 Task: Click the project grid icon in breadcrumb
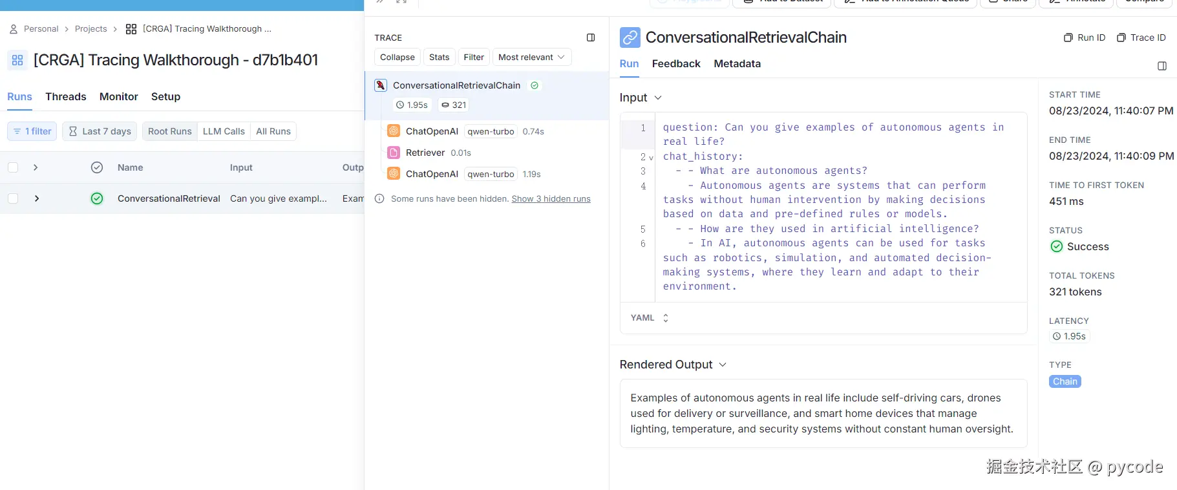click(131, 29)
